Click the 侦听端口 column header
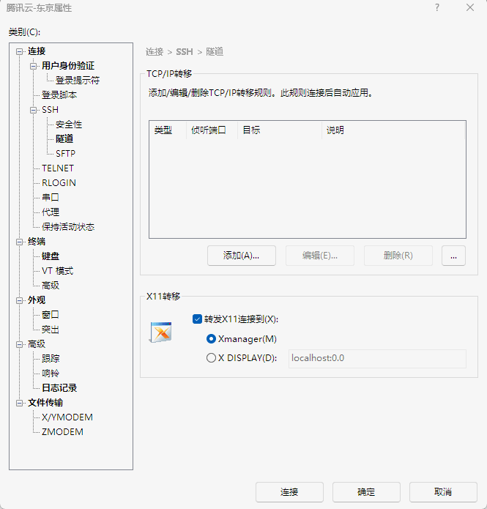The image size is (487, 509). tap(212, 130)
